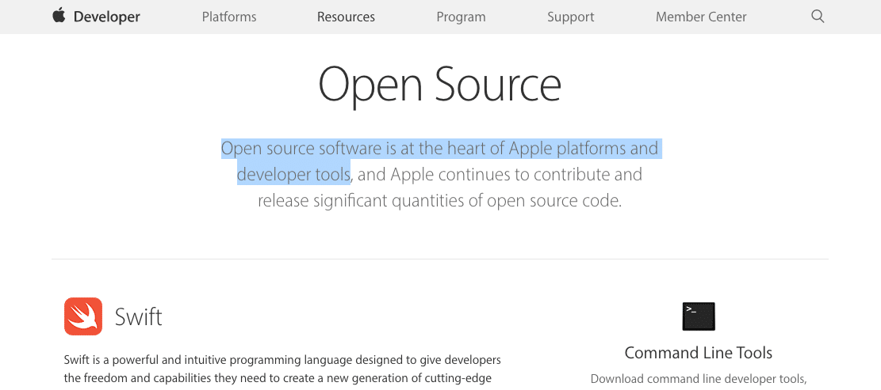
Task: Open the search magnifier icon
Action: 818,17
